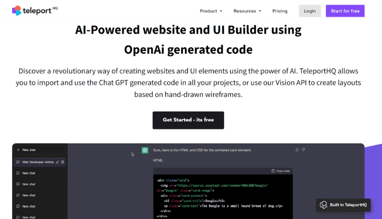The image size is (382, 219).
Task: Click the pencil edit icon on Web Developer chat
Action: (57, 162)
